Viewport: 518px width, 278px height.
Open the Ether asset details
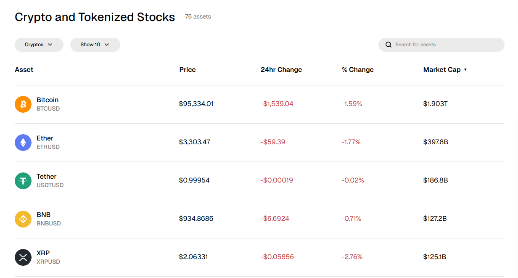coord(45,138)
